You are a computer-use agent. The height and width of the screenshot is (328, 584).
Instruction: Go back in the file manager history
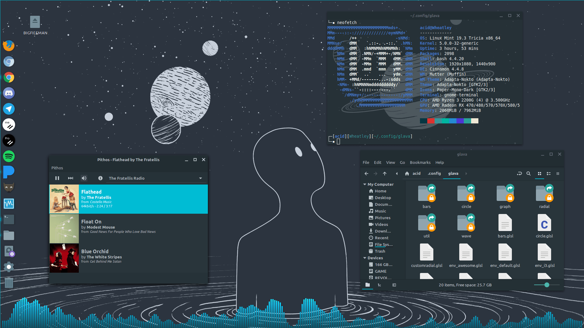point(366,174)
